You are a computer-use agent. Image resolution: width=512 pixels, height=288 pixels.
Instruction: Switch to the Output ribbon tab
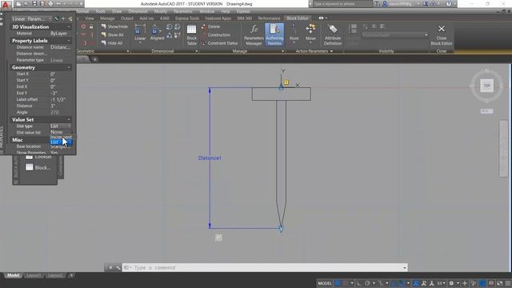[x=127, y=18]
